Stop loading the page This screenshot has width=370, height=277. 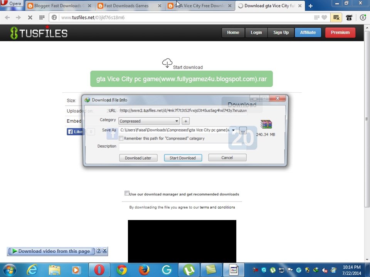[30, 17]
